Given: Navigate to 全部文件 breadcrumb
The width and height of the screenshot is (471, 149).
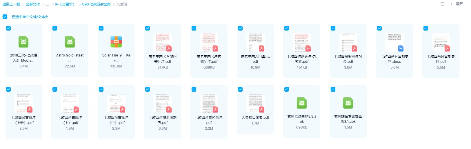Looking at the screenshot, I should [33, 4].
